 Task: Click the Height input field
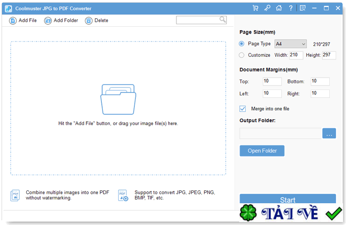click(329, 55)
